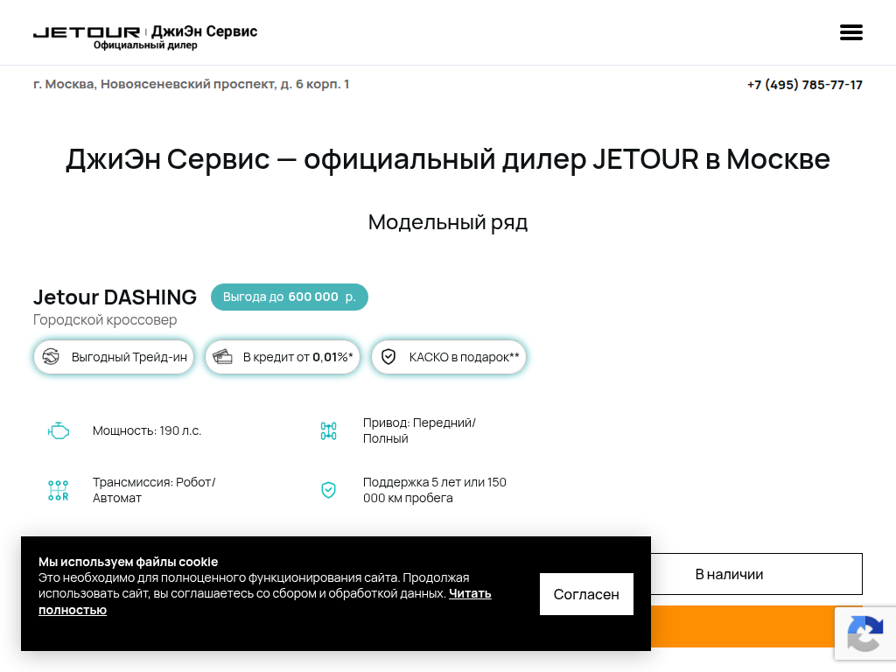Screen dimensions: 896x672
Task: Select the Выгодный Трейд-ин offer
Action: click(114, 357)
